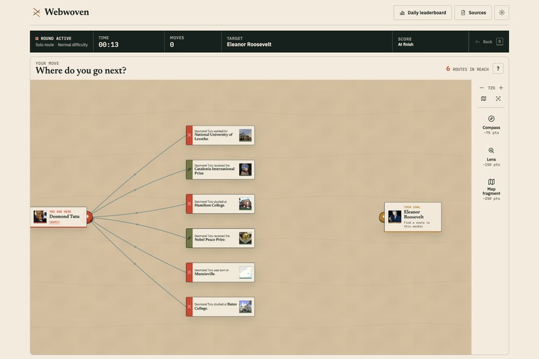Click the red icon on Hamilton College card

pyautogui.click(x=189, y=204)
